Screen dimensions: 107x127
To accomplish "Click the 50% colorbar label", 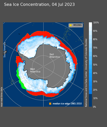I will (x=95, y=65).
